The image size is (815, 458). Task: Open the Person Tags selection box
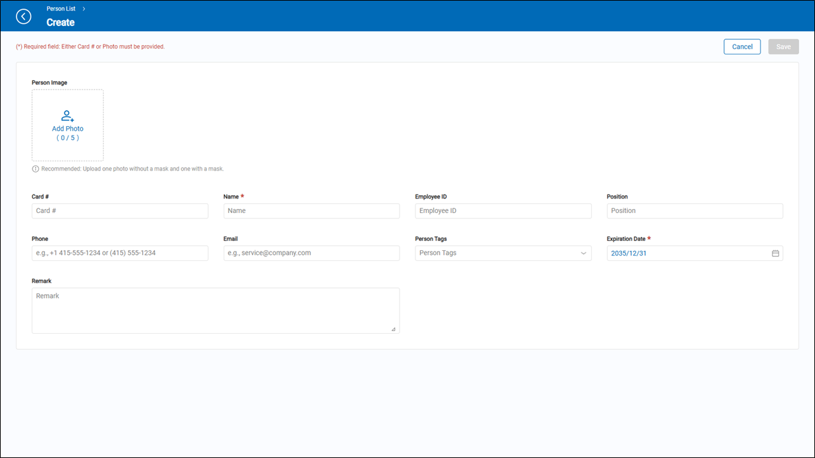click(498, 254)
